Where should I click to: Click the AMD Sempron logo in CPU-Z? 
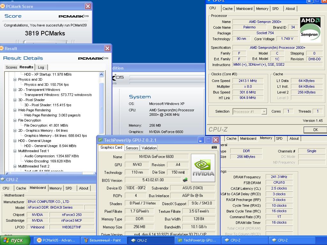(x=310, y=30)
